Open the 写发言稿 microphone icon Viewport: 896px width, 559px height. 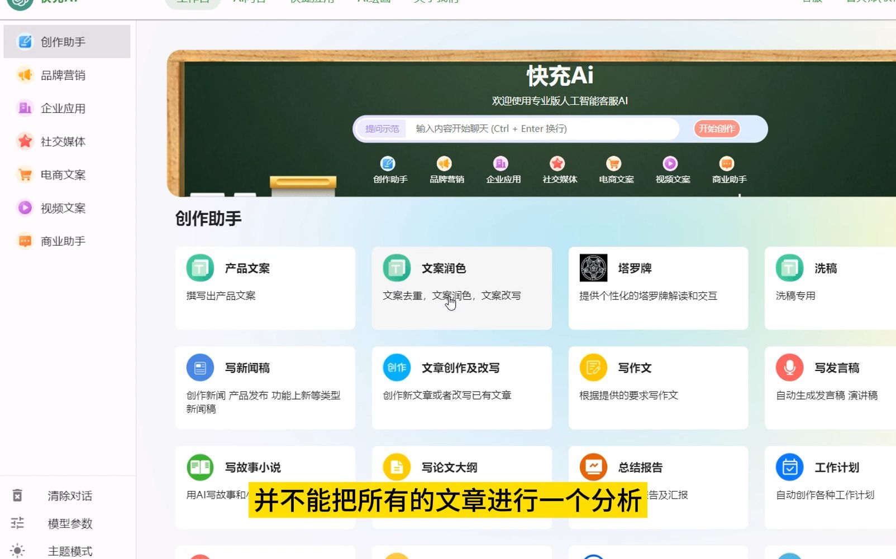(790, 368)
